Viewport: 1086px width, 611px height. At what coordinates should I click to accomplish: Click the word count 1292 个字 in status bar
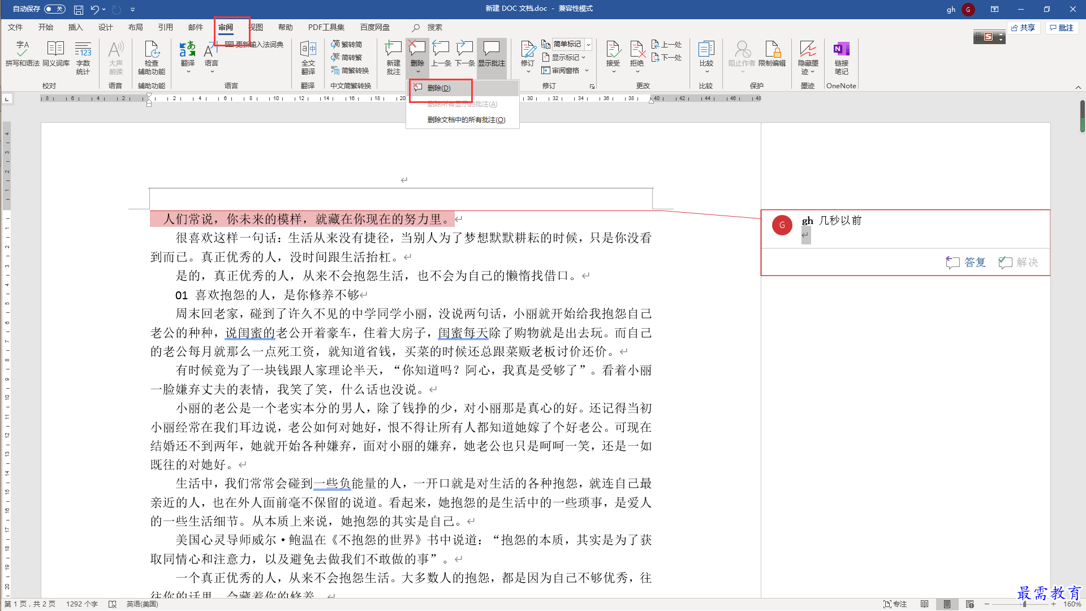[82, 604]
